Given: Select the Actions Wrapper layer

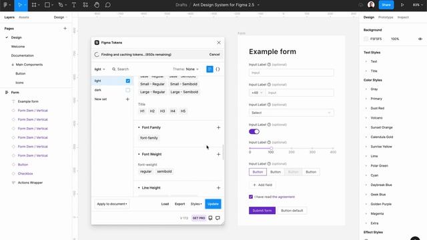Looking at the screenshot, I should click(30, 183).
